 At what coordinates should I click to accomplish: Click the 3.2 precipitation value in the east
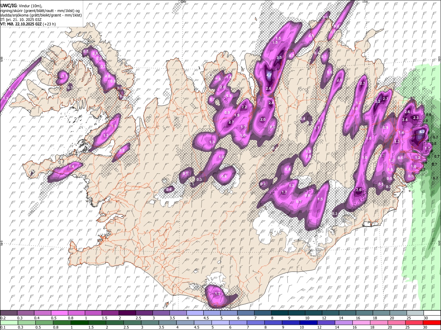click(378, 101)
